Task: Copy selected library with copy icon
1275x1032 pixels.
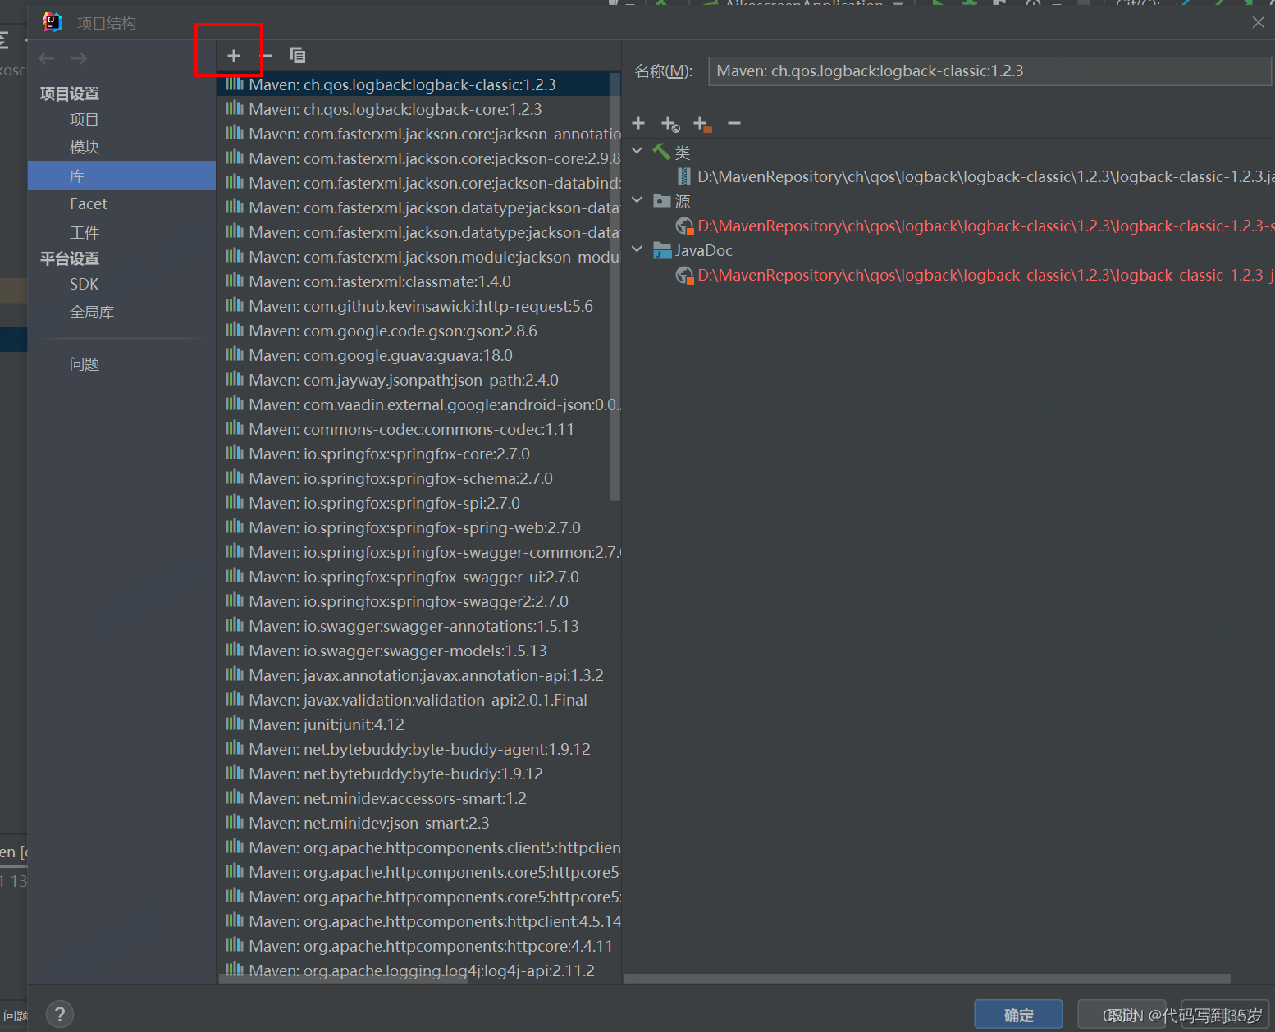Action: 298,56
